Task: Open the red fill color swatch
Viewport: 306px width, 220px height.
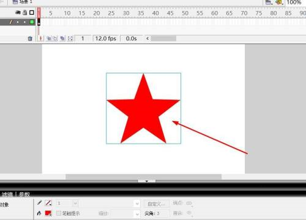Action: point(48,213)
